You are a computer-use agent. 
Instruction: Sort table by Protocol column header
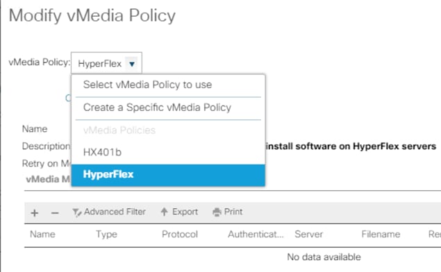[x=180, y=235]
